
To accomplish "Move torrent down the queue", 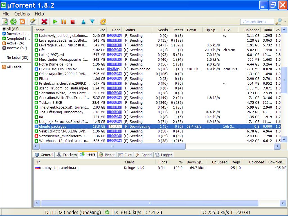I will coord(92,22).
